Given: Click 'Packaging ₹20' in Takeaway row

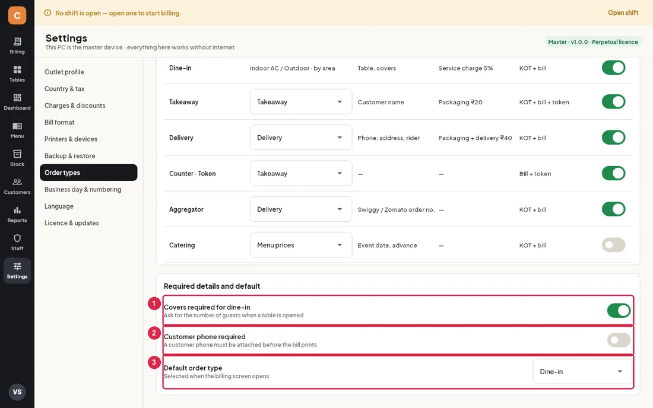Looking at the screenshot, I should [460, 103].
